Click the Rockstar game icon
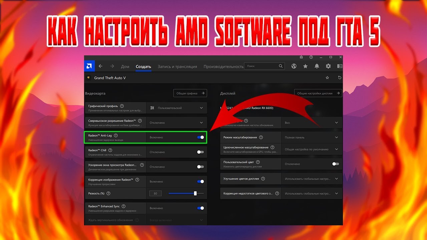 (x=88, y=78)
